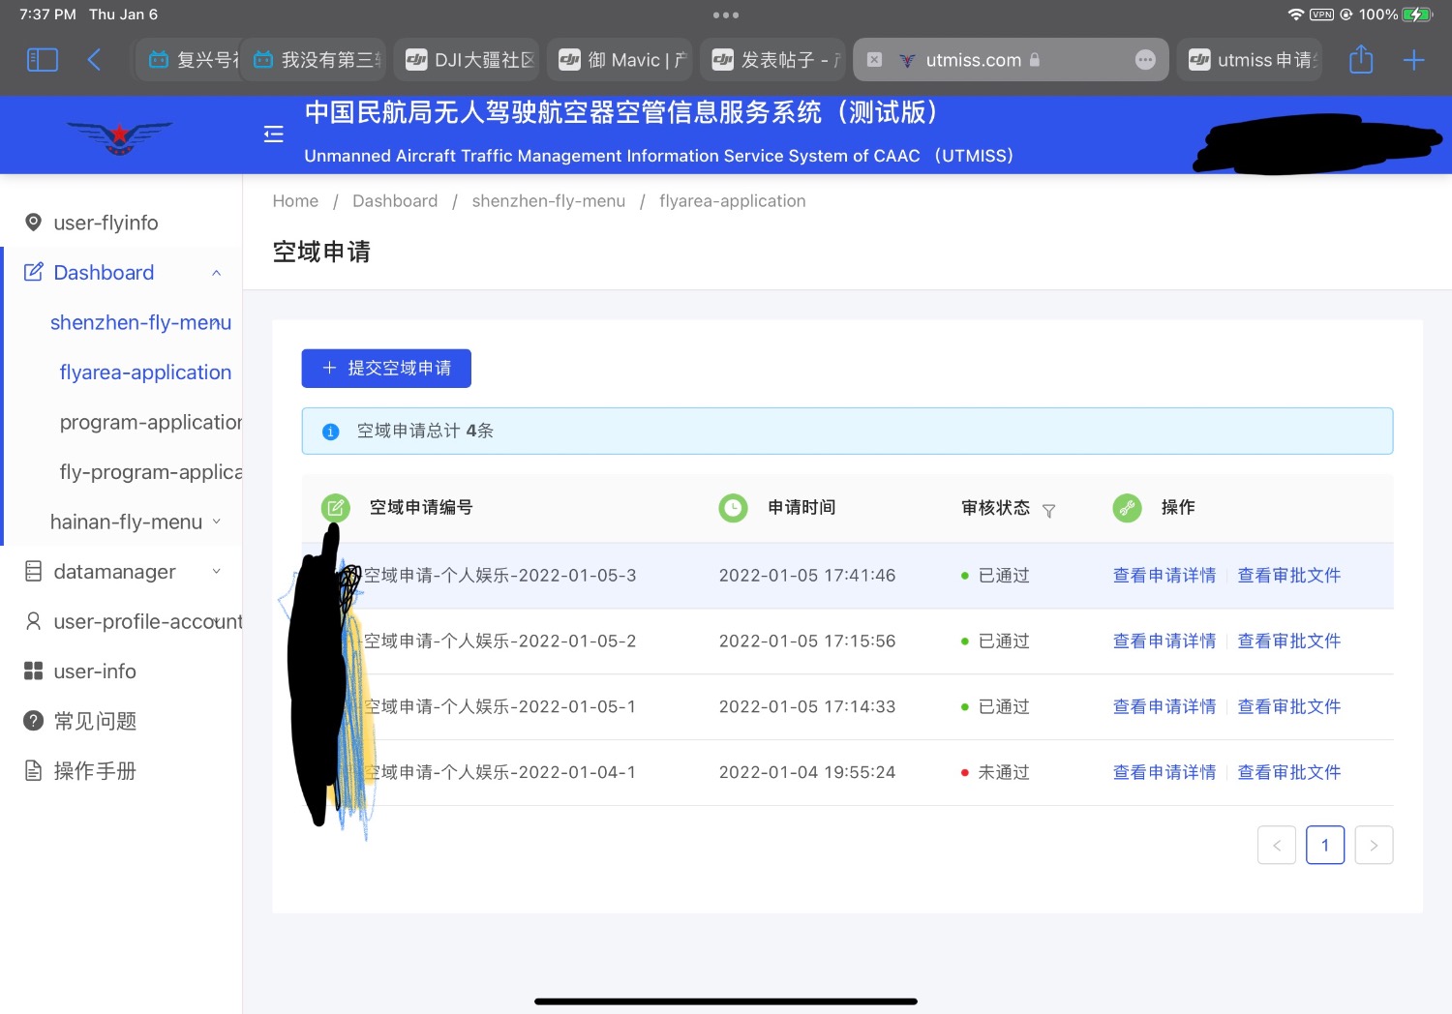Switch to the DJI大疆社区 browser tab
This screenshot has height=1014, width=1452.
tap(469, 60)
